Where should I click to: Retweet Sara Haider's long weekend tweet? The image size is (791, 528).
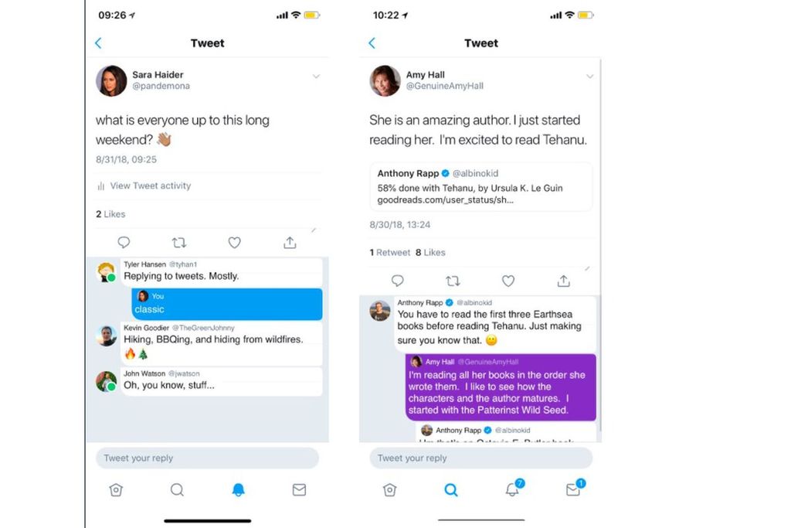tap(178, 243)
